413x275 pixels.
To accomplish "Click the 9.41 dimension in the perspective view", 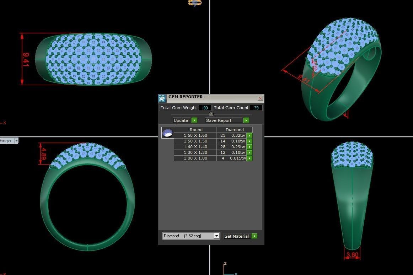I will click(304, 79).
